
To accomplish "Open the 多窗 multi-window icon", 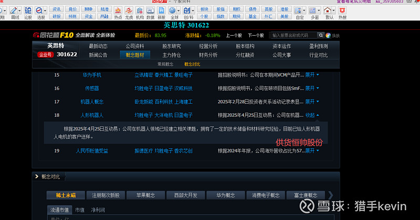I will pyautogui.click(x=312, y=10).
